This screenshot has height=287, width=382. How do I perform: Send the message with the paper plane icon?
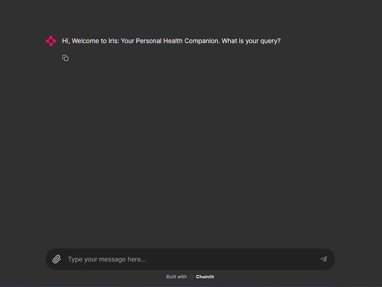coord(323,259)
